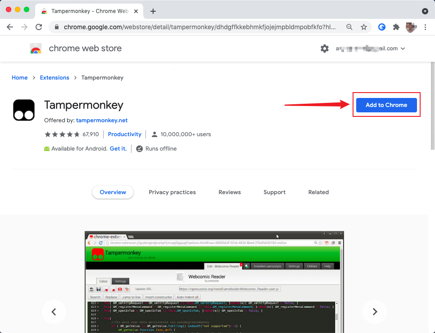Image resolution: width=435 pixels, height=333 pixels.
Task: Bookmark the page with the star icon
Action: click(364, 27)
